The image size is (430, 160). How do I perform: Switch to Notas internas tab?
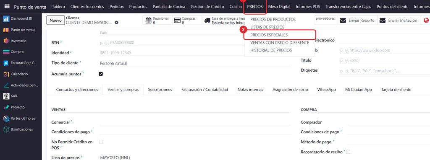click(x=250, y=90)
